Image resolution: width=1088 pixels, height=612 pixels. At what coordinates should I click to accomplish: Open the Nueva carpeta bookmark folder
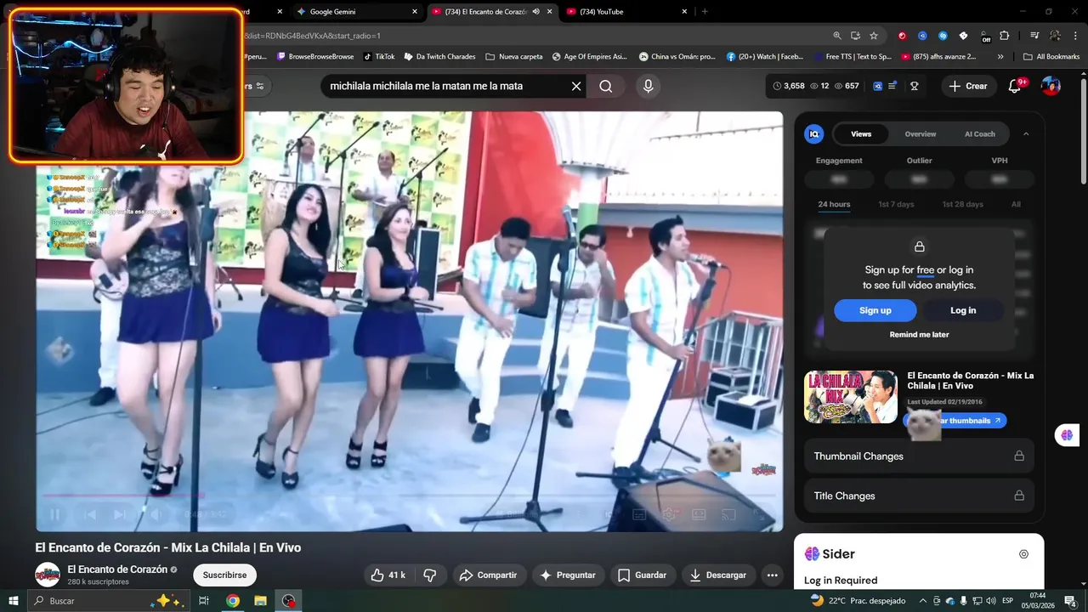click(514, 57)
